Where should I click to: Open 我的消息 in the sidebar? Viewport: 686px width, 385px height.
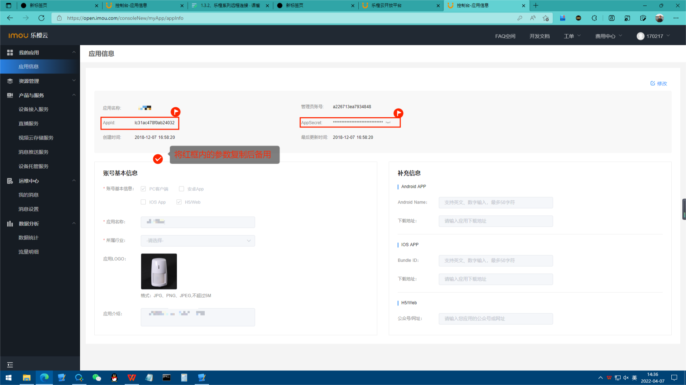tap(28, 195)
